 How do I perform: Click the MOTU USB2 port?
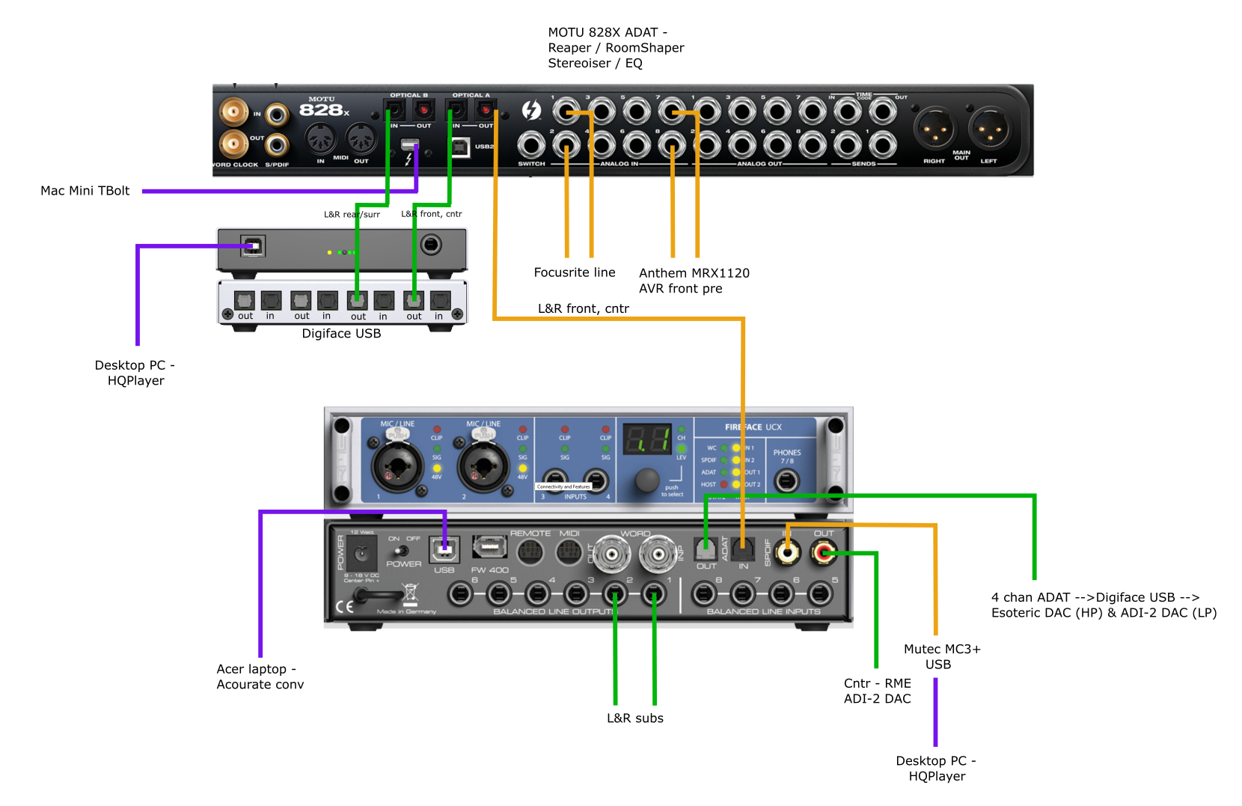460,147
